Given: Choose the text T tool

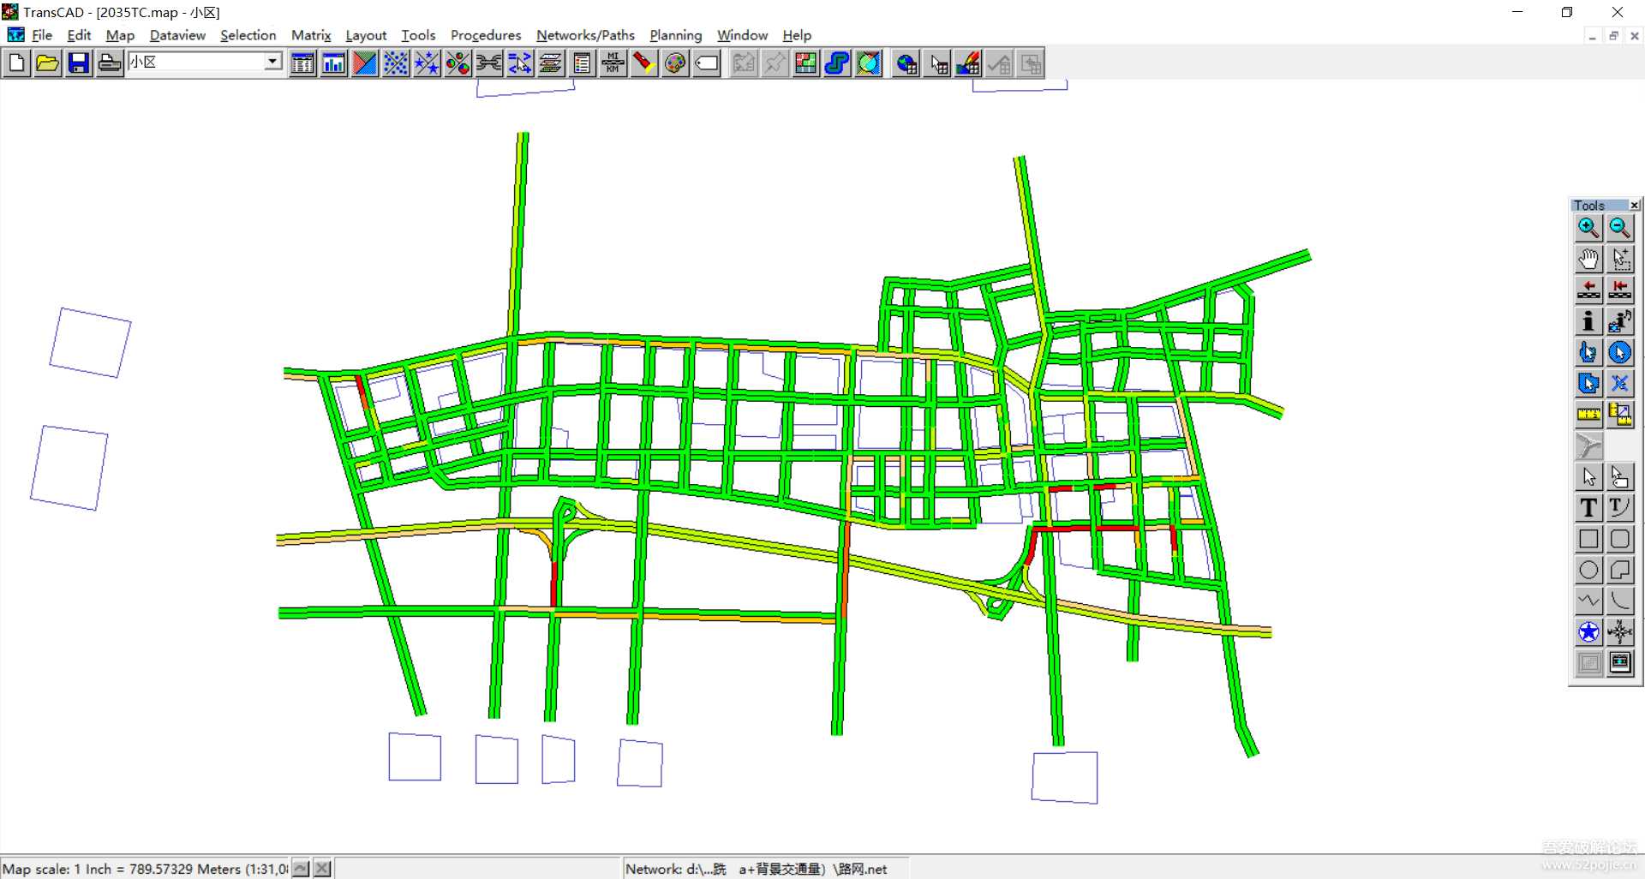Looking at the screenshot, I should (1588, 508).
